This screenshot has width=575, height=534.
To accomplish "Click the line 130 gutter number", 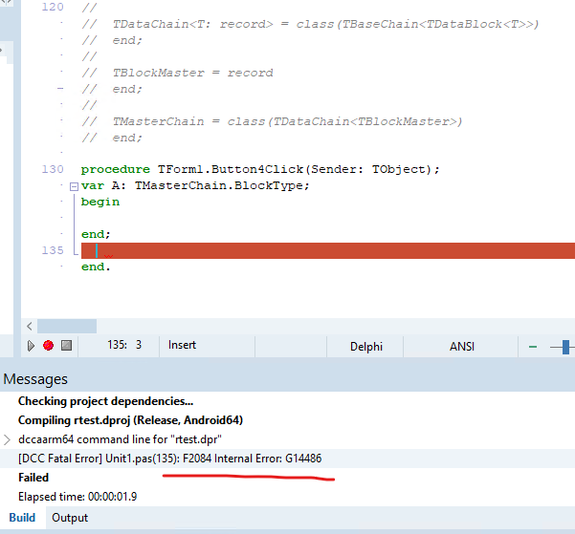I will click(53, 169).
